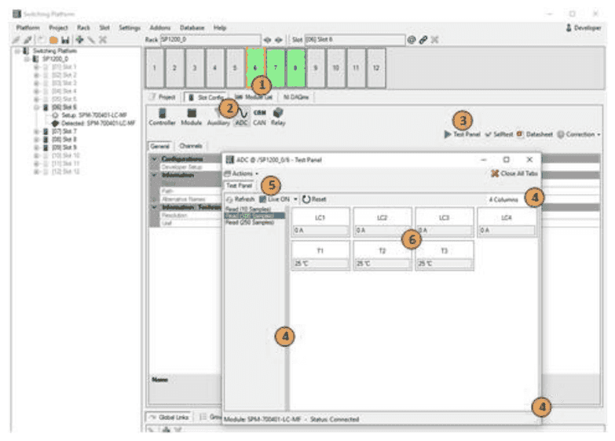
Task: Click the Status: Connected status bar text
Action: [x=334, y=420]
